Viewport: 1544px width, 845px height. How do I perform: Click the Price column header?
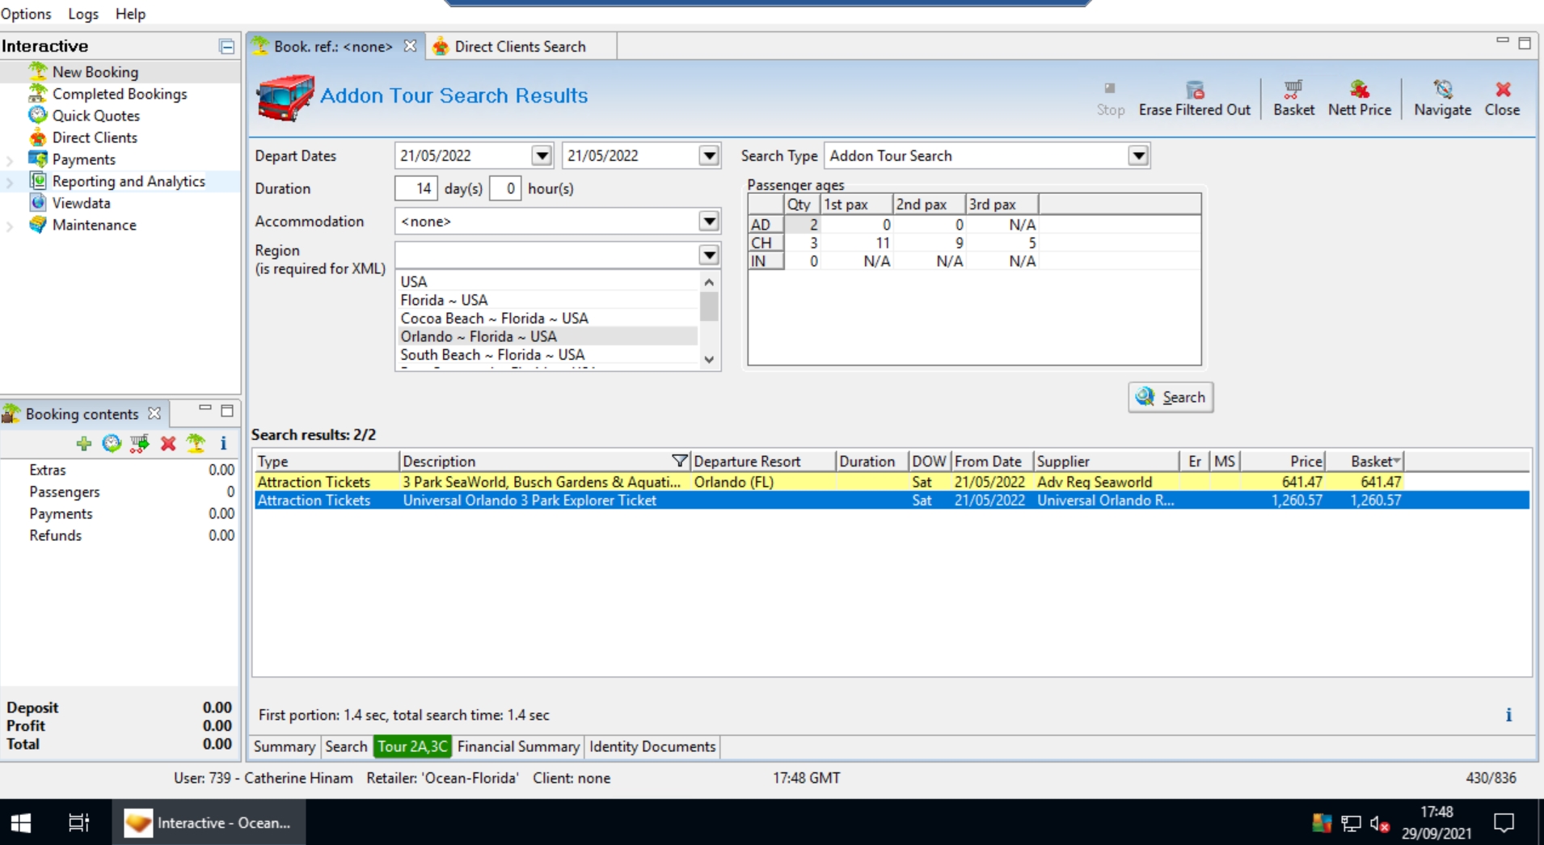pos(1282,461)
